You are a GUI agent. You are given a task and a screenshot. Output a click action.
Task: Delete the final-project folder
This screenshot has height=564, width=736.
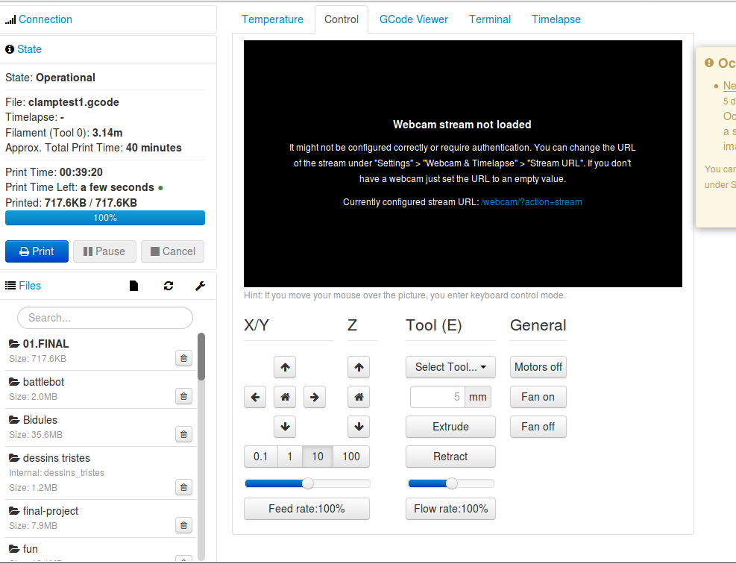tap(183, 525)
